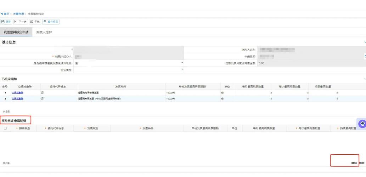Switch to 购票人维护 tab
The width and height of the screenshot is (366, 177).
tap(44, 32)
